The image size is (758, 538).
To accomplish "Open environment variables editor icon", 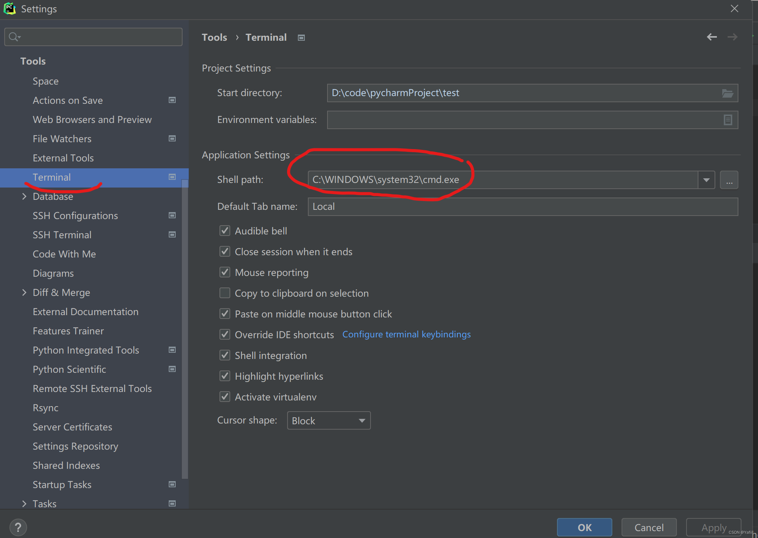I will click(x=728, y=120).
